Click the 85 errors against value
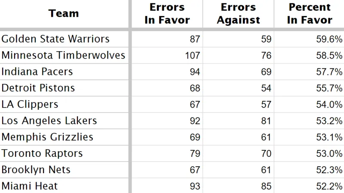 (x=266, y=187)
